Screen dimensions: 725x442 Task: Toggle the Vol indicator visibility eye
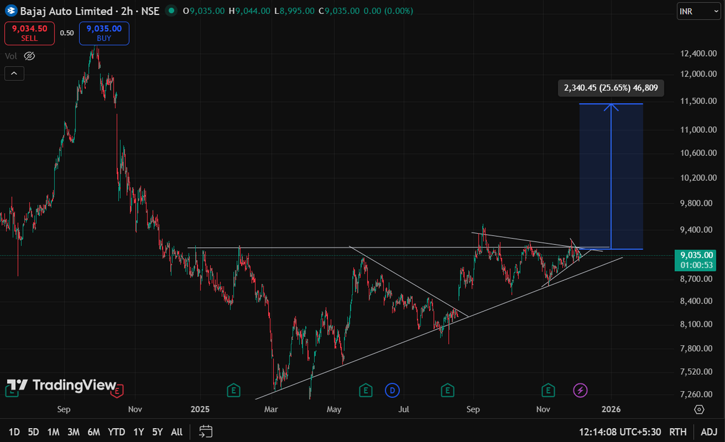[x=30, y=56]
